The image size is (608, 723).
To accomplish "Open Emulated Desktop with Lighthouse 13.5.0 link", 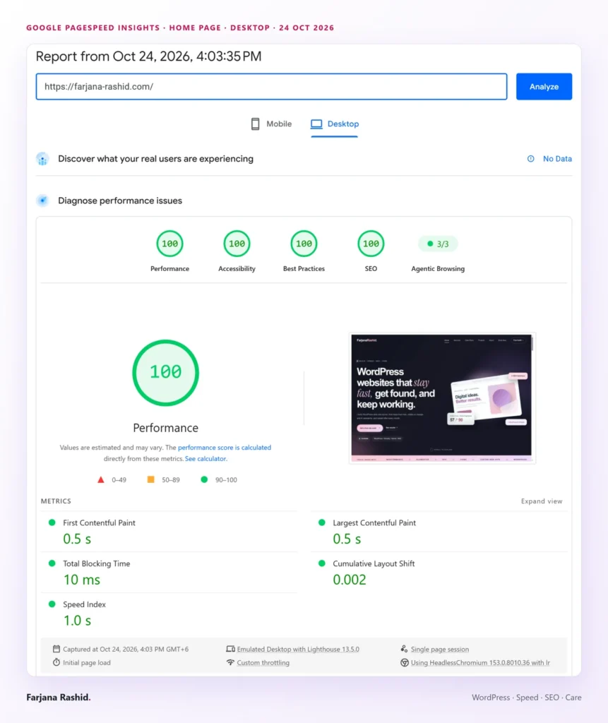I will click(298, 650).
